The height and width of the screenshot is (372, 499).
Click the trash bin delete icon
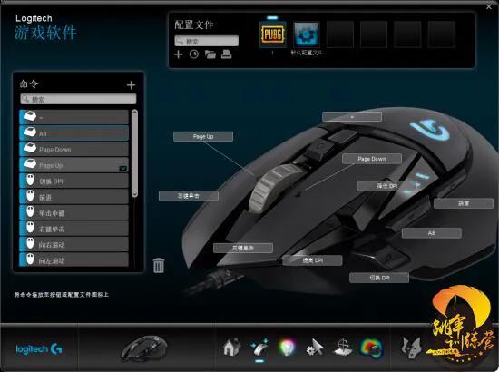pos(159,266)
